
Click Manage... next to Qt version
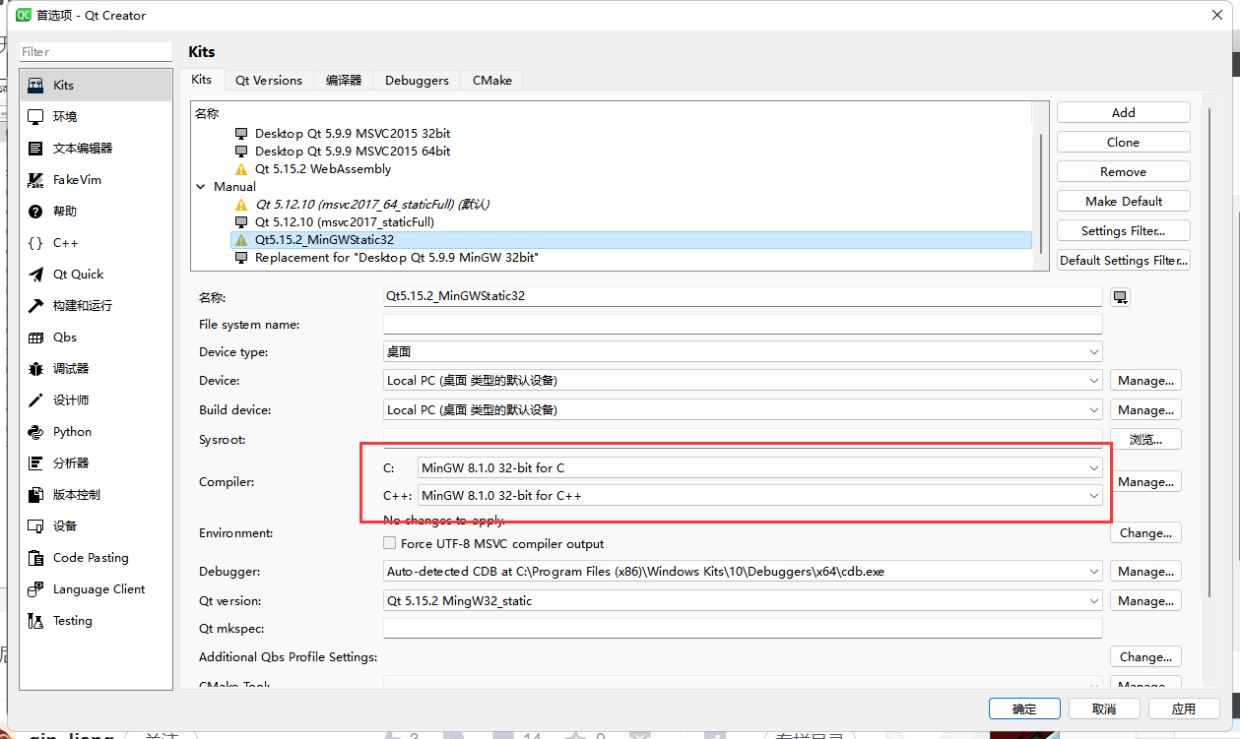click(x=1146, y=601)
